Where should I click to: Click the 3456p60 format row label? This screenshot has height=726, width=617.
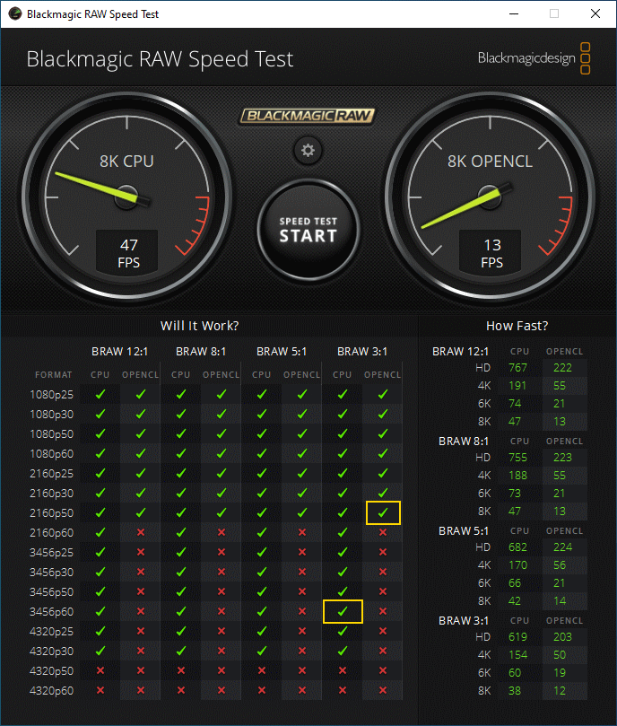(51, 612)
